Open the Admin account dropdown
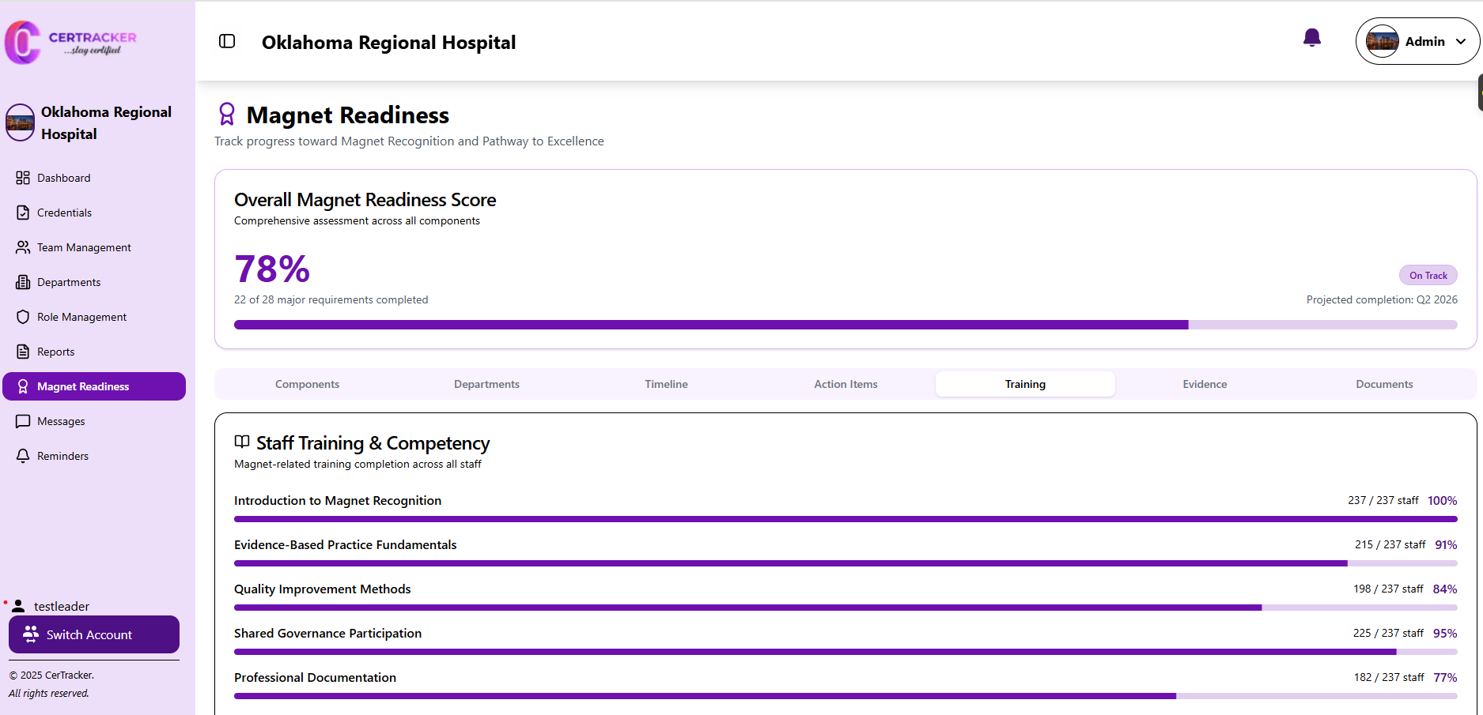Viewport: 1483px width, 715px height. [1417, 41]
